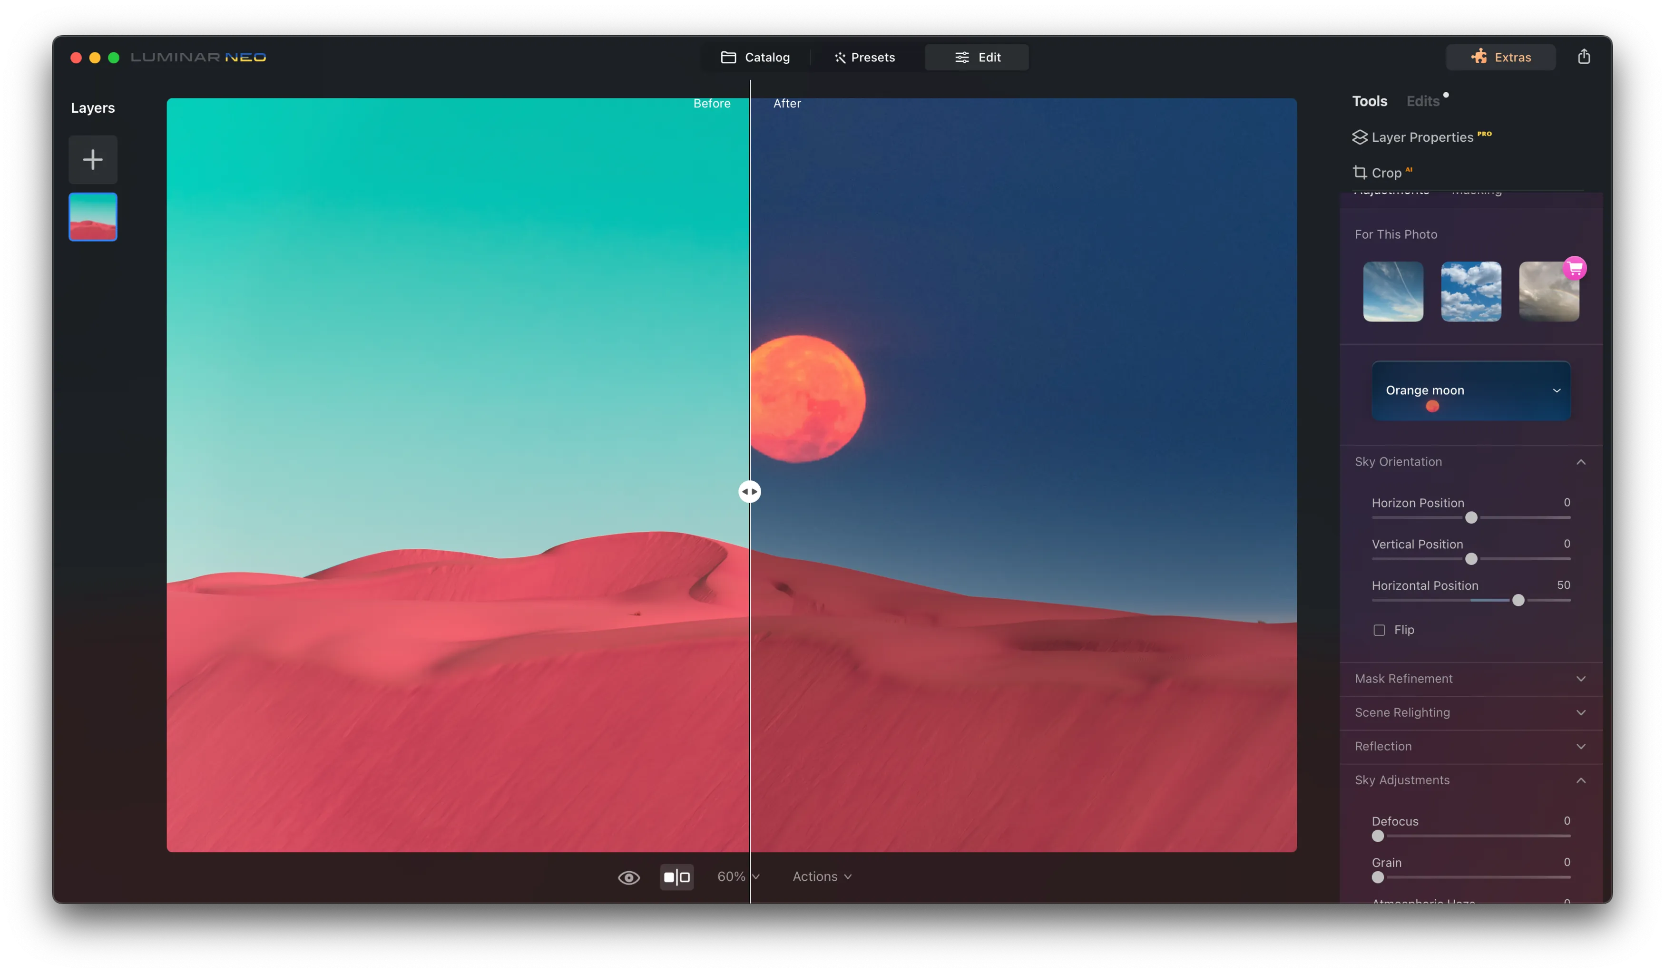This screenshot has height=973, width=1665.
Task: Click the share export icon
Action: pyautogui.click(x=1584, y=57)
